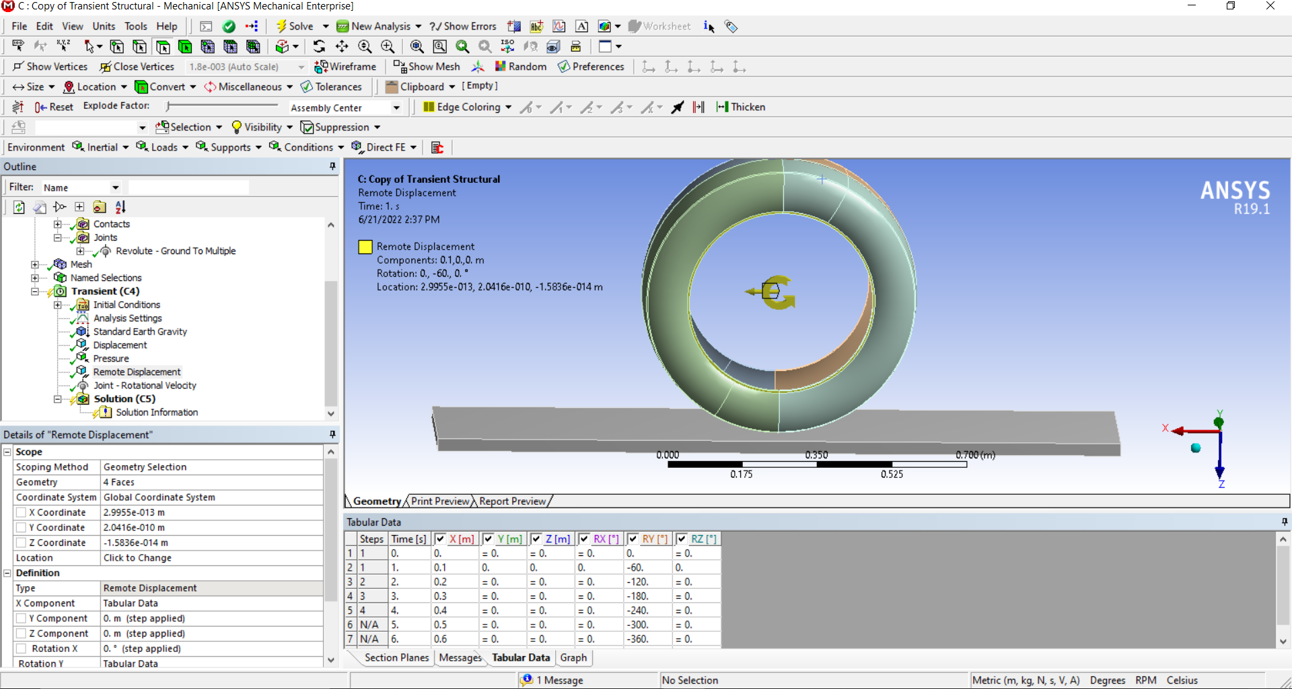The height and width of the screenshot is (689, 1292).
Task: Click the Solve lightning icon
Action: (x=281, y=26)
